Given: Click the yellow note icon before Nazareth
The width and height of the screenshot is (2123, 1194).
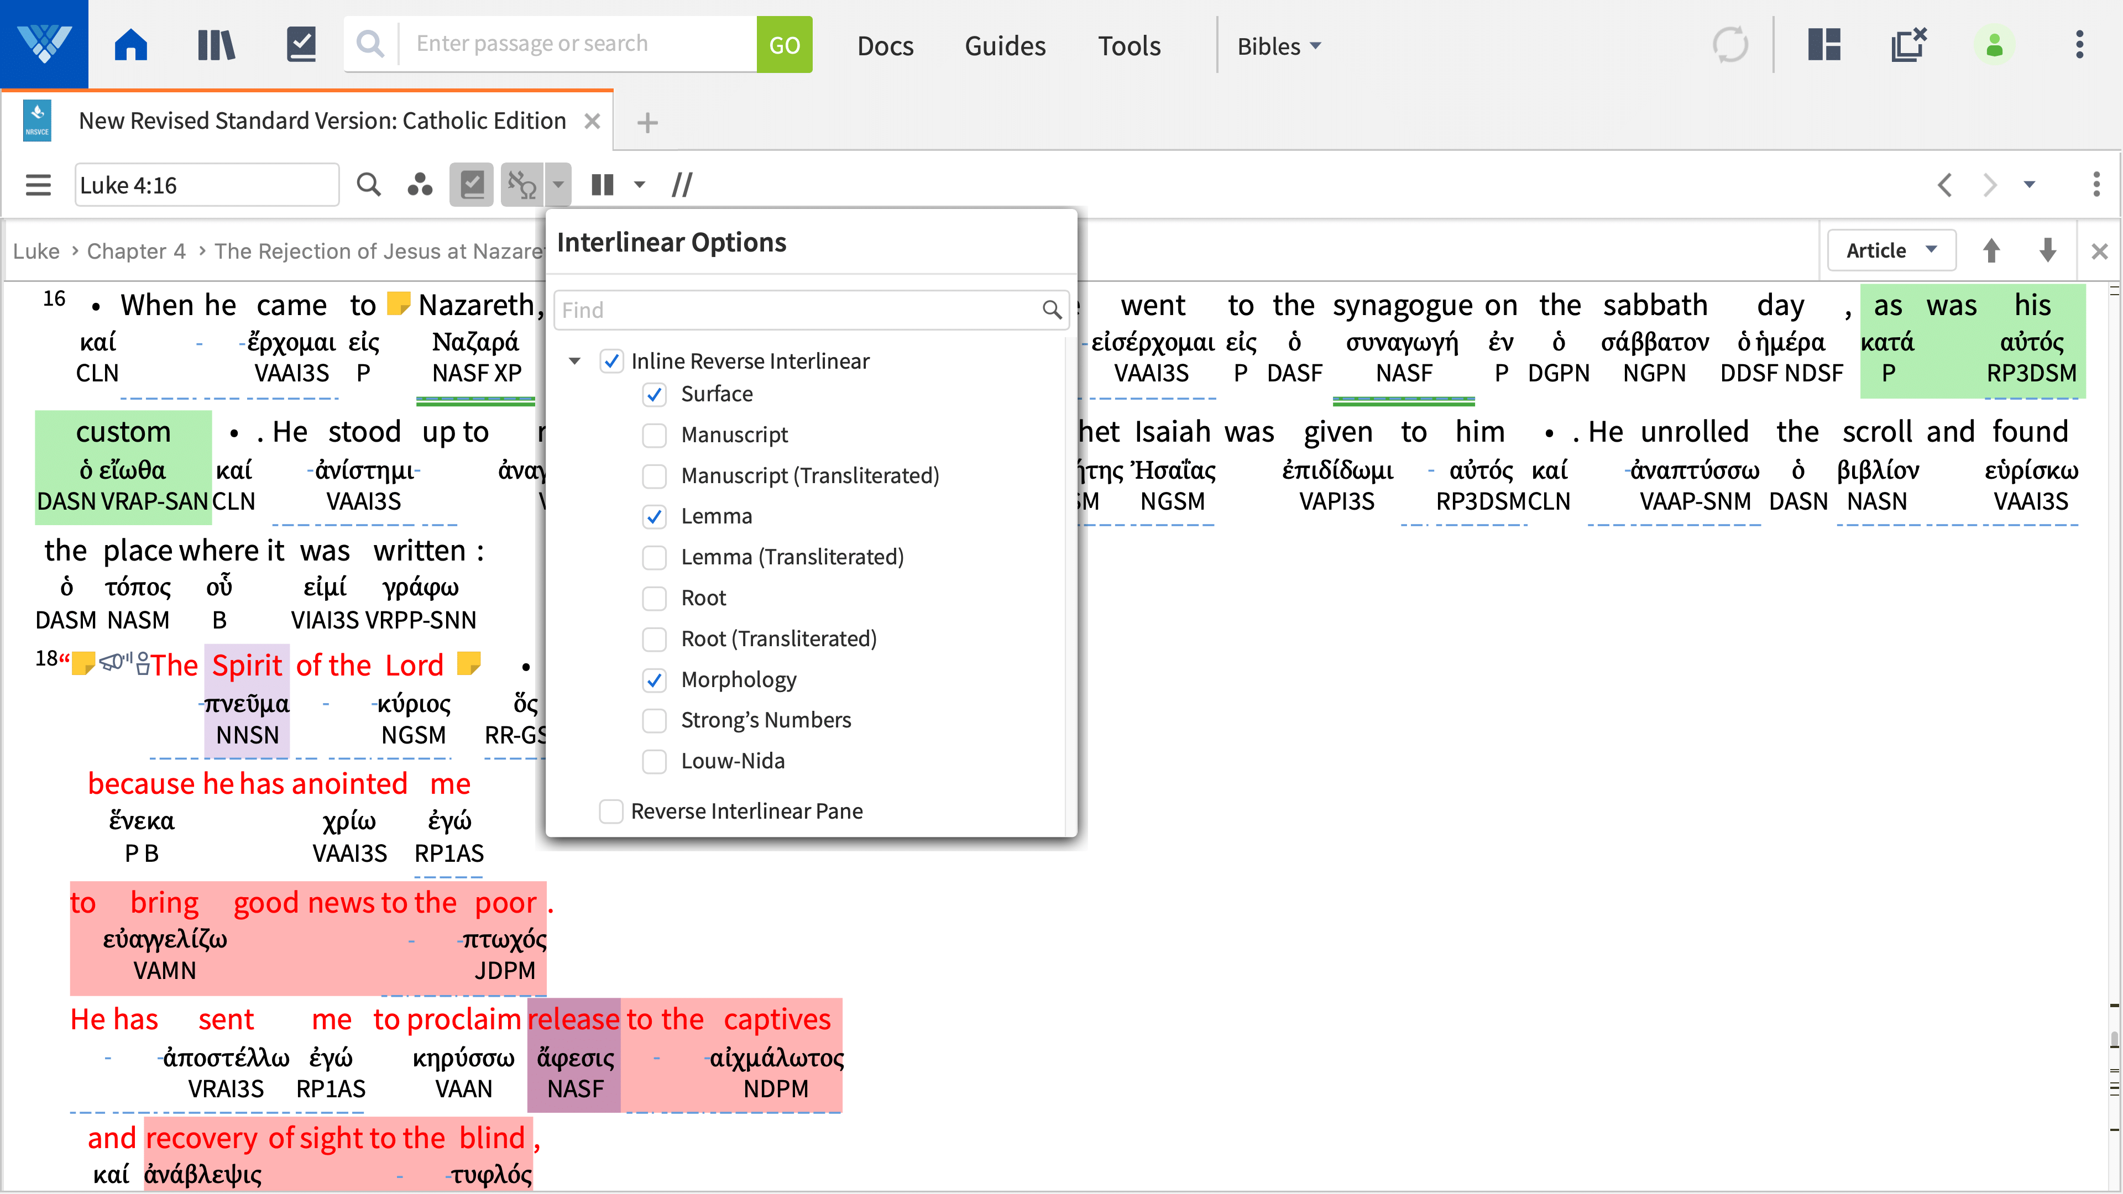Looking at the screenshot, I should pyautogui.click(x=398, y=303).
